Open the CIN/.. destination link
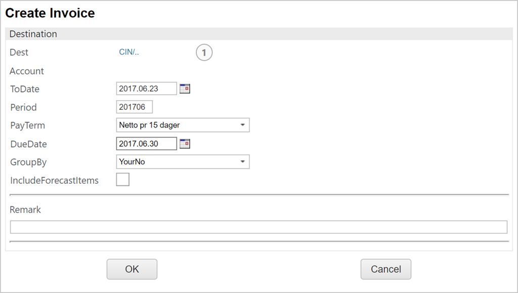The width and height of the screenshot is (518, 293). pos(129,52)
